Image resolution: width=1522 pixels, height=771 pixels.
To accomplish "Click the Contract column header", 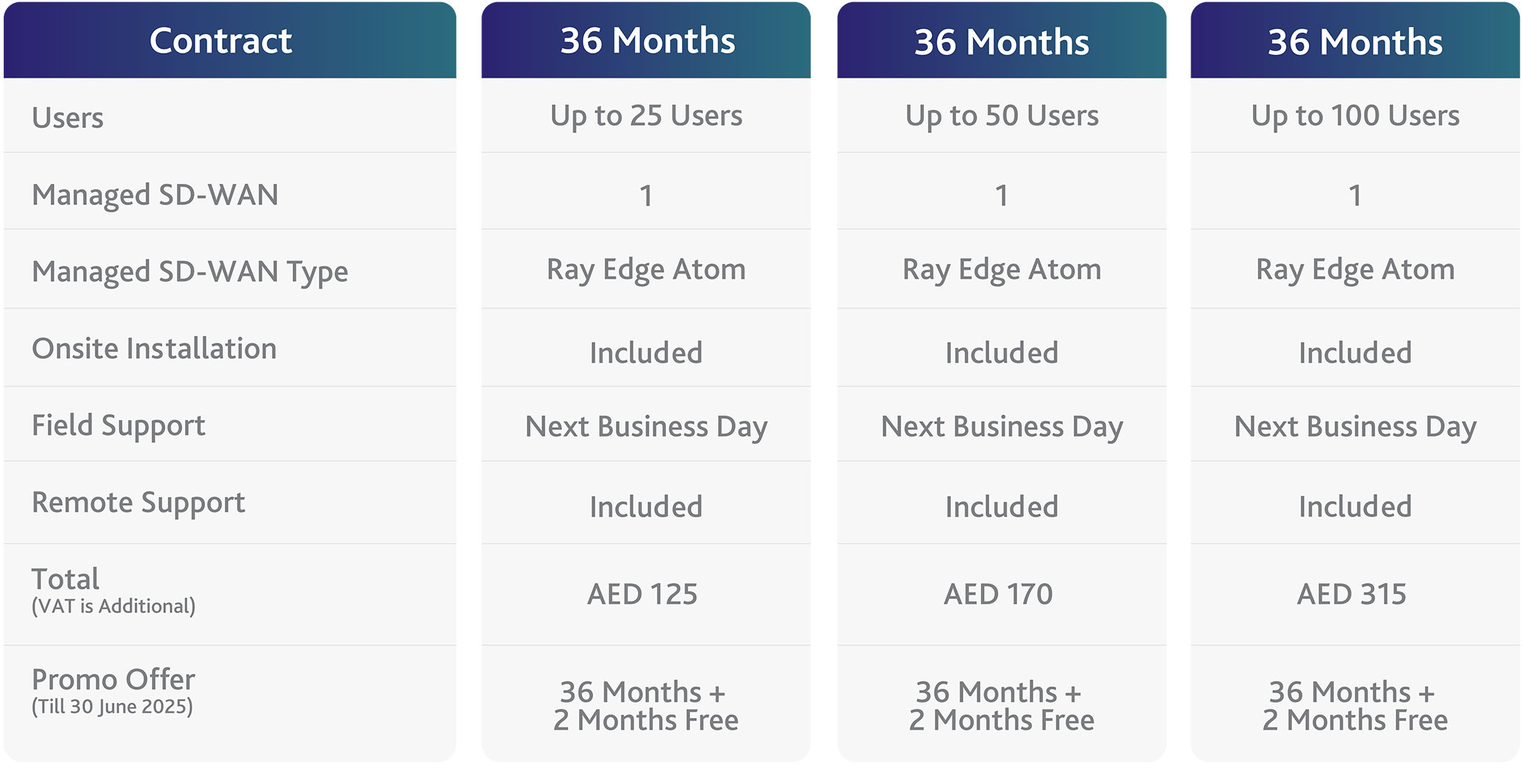I will [220, 41].
